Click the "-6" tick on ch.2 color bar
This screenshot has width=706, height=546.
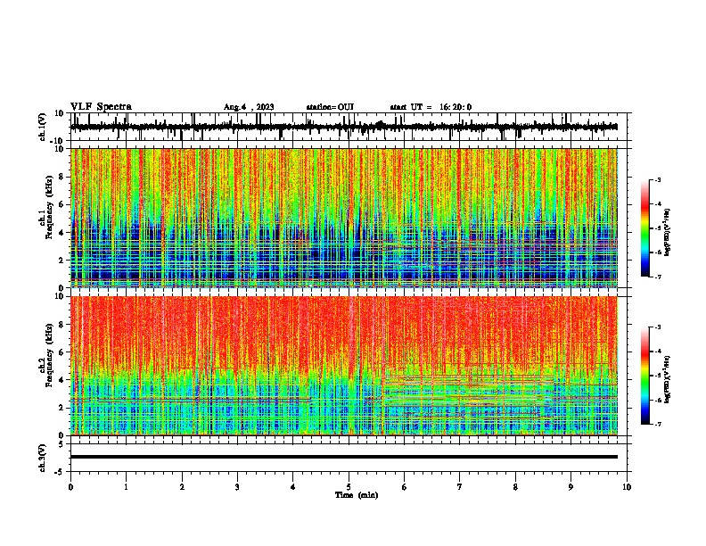pyautogui.click(x=657, y=400)
